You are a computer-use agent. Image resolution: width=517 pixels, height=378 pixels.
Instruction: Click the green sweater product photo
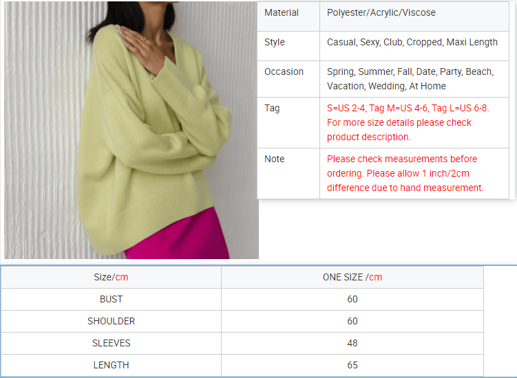pos(131,130)
